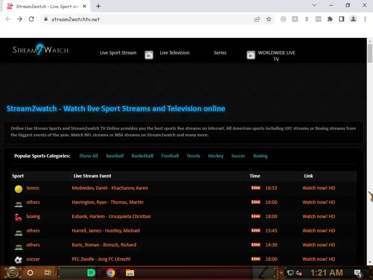Open Live Sport Stream menu
Viewport: 373px width, 280px height.
pos(118,52)
